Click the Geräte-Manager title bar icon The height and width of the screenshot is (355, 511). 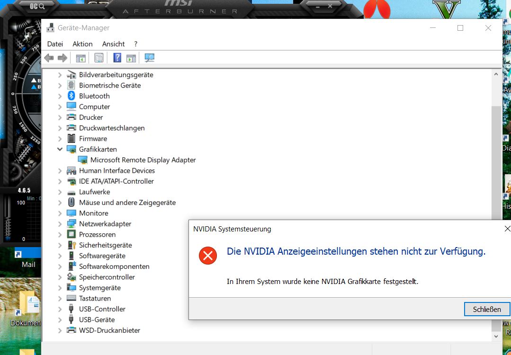50,27
